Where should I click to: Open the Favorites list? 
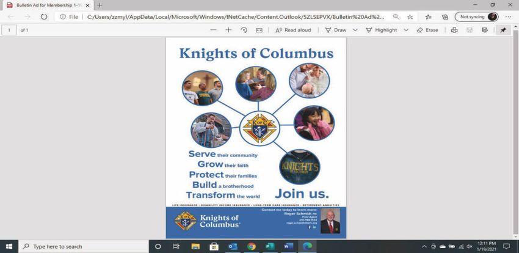pyautogui.click(x=428, y=17)
